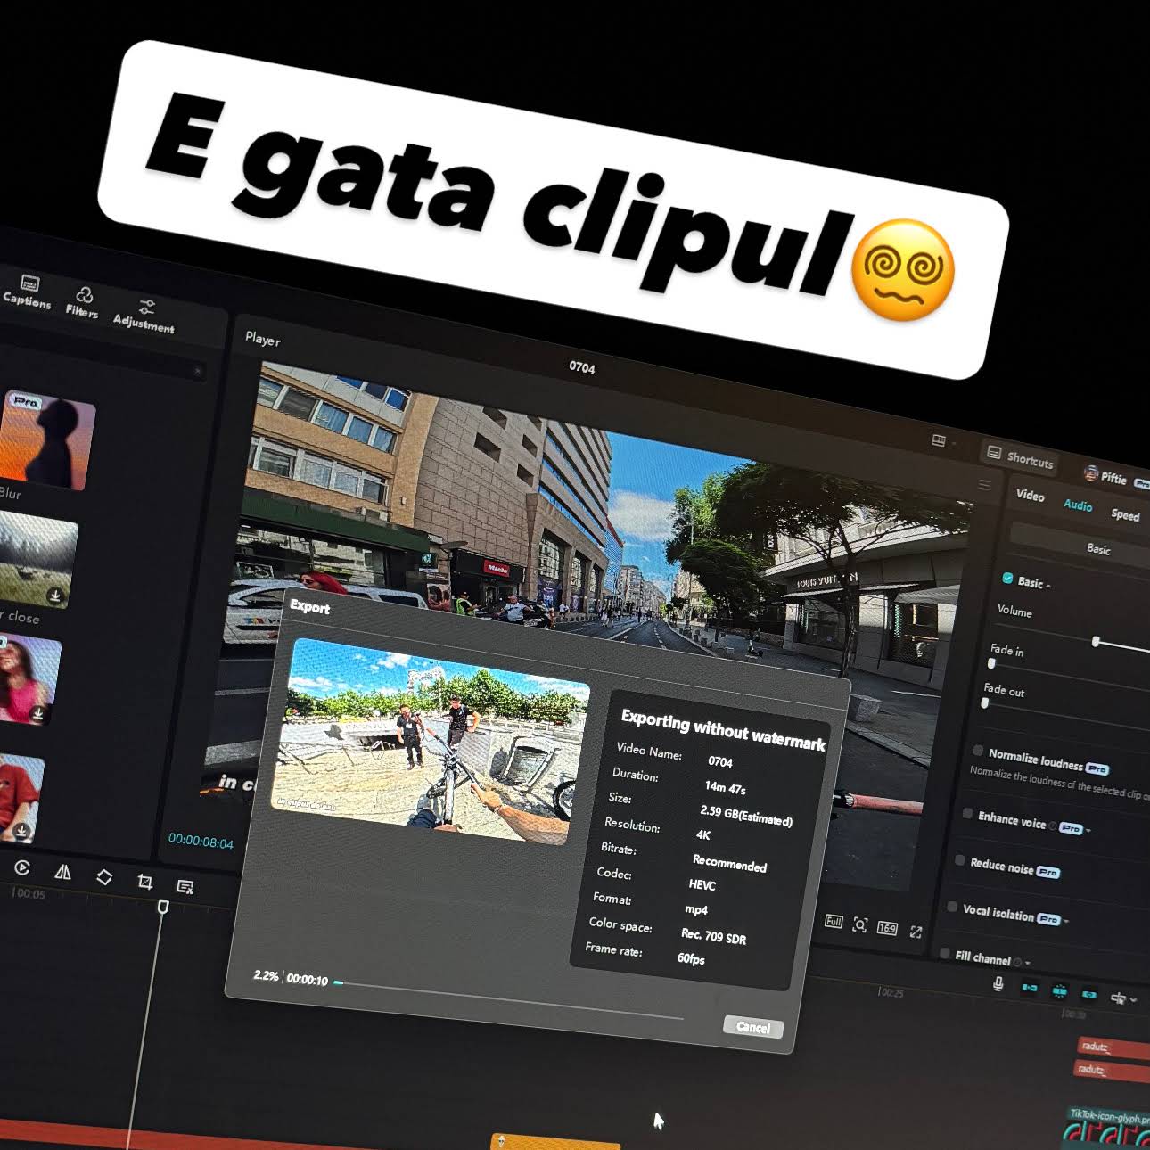Click the download icon on the close effect thumbnail
Screen dimensions: 1150x1150
[55, 596]
